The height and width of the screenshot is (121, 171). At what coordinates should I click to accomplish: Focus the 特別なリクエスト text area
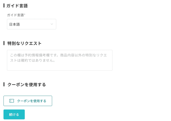coord(60,60)
